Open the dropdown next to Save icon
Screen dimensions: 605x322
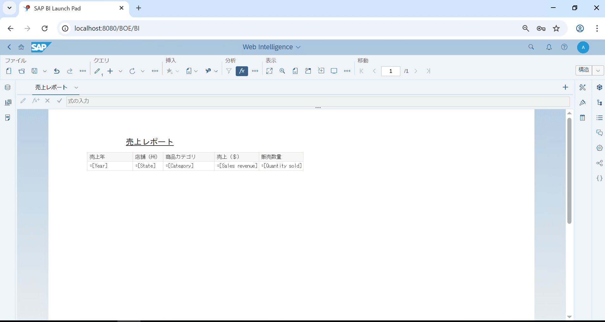tap(45, 71)
